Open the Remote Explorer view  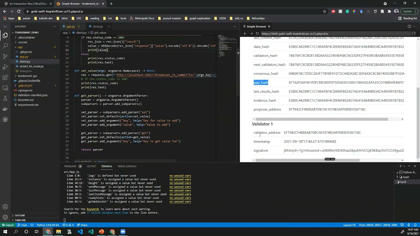click(x=5, y=88)
